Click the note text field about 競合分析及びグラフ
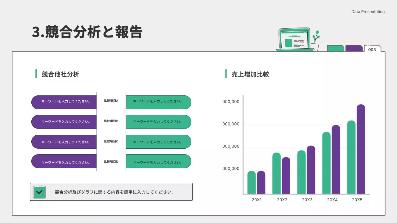 pos(114,192)
